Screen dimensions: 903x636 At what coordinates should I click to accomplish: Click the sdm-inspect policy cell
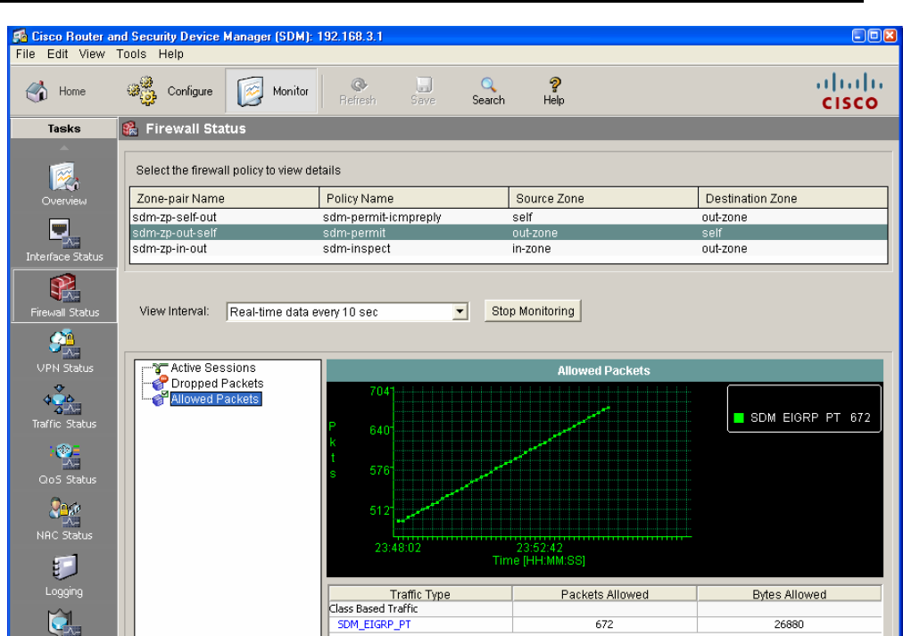click(357, 248)
